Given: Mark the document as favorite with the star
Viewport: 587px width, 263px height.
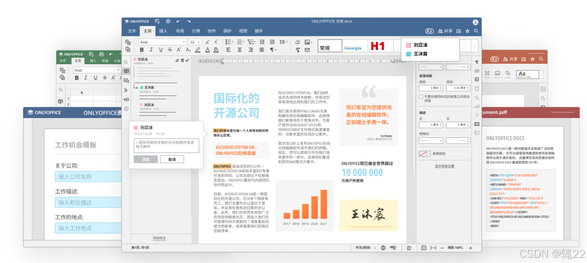Looking at the screenshot, I should 467,31.
